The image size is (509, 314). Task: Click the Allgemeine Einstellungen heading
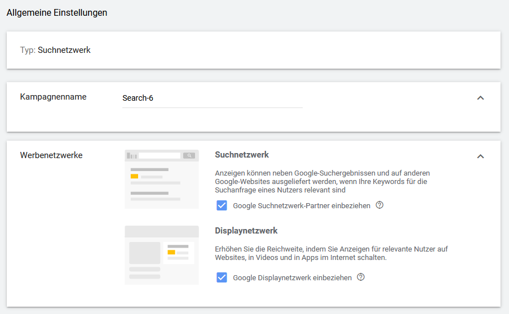(x=57, y=12)
